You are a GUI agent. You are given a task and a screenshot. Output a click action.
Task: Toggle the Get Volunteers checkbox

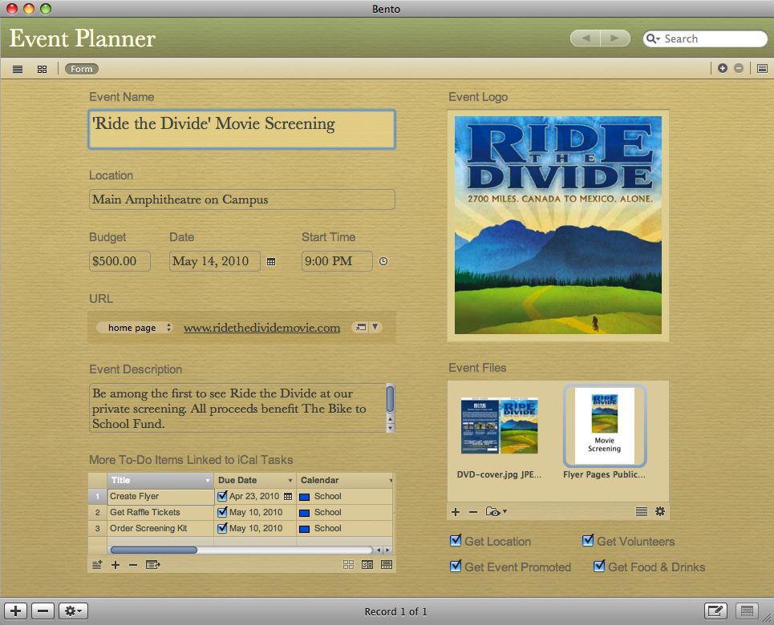pos(588,541)
